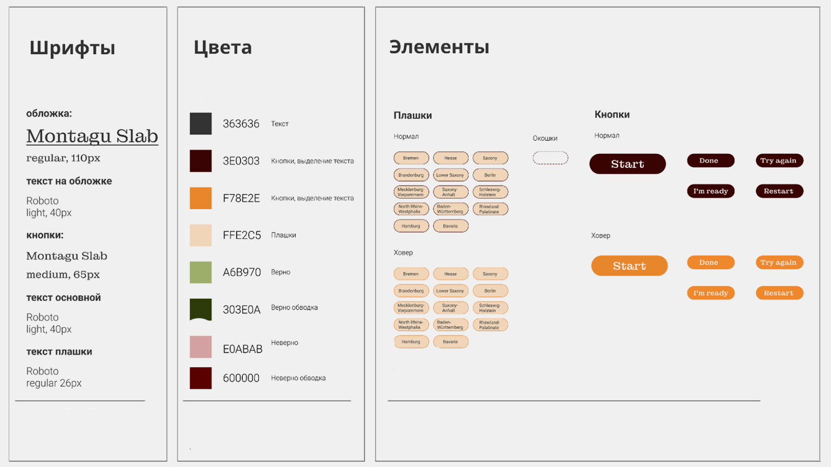Click the dark maroon Start button
This screenshot has height=467, width=831.
coord(627,164)
